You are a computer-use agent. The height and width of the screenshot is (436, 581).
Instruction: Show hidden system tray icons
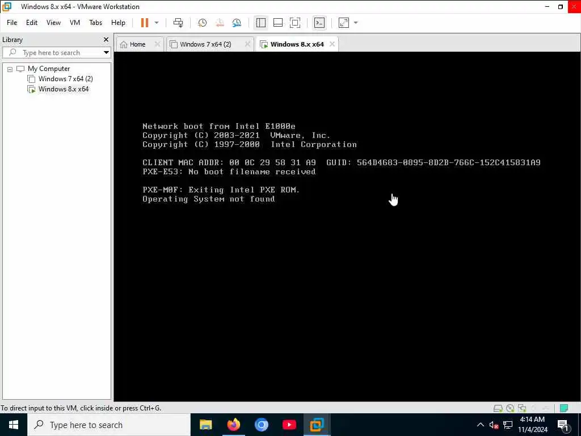pos(480,425)
